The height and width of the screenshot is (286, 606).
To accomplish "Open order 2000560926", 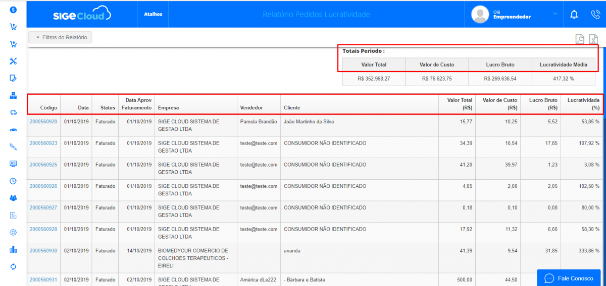I will [43, 186].
